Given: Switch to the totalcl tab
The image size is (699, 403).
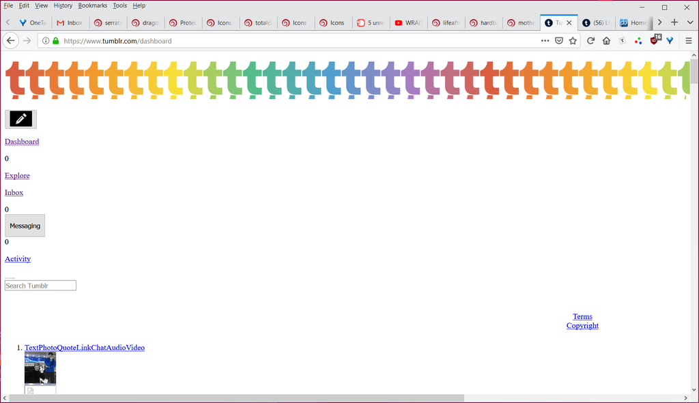Looking at the screenshot, I should (258, 23).
